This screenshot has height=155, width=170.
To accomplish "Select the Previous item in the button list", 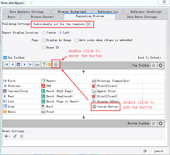I will pos(22,86).
